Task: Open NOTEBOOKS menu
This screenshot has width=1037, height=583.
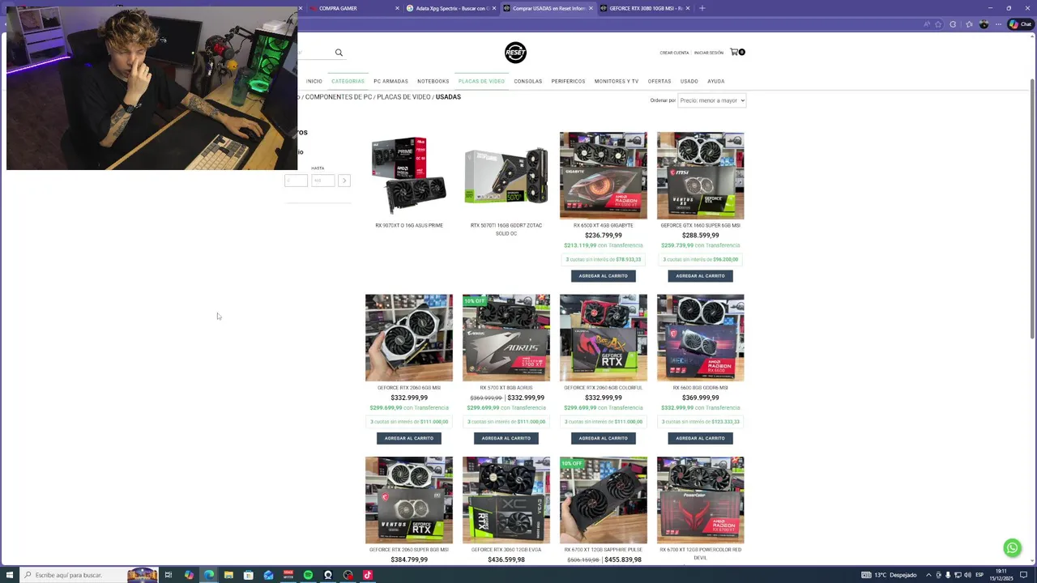Action: click(x=433, y=81)
